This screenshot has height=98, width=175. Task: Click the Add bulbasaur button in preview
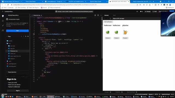tap(108, 22)
